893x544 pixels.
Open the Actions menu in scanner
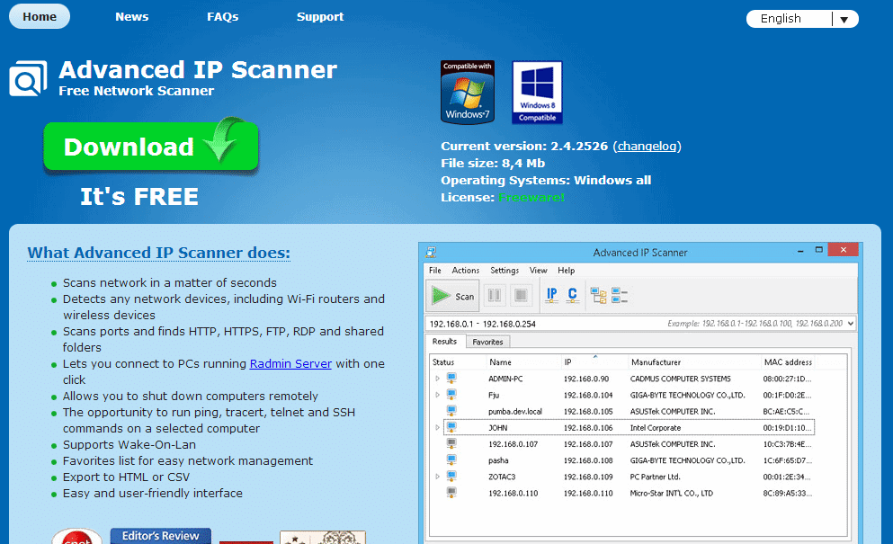(465, 270)
